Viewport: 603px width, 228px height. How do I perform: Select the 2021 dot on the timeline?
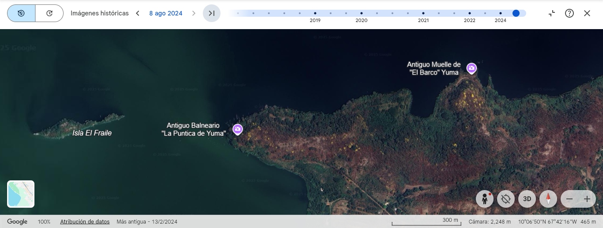(423, 14)
